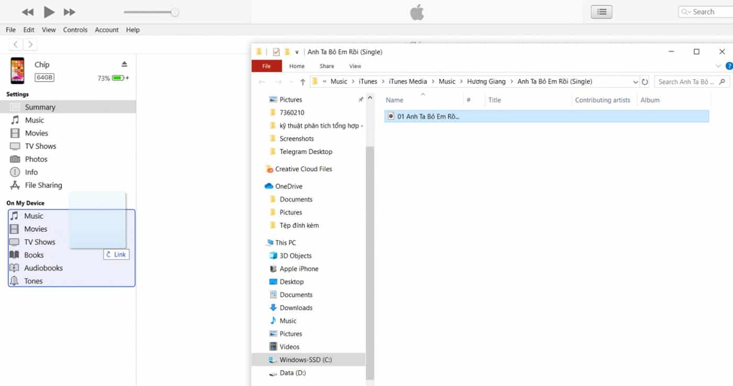
Task: Refresh the Explorer folder view
Action: tap(645, 81)
